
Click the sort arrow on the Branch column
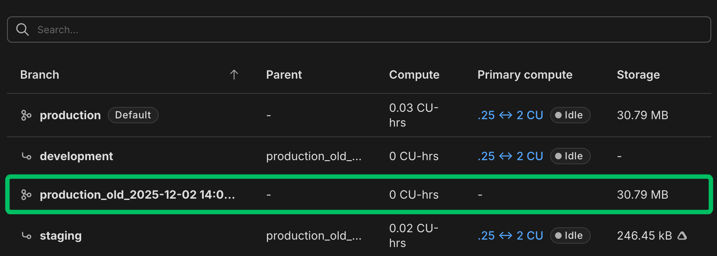tap(234, 74)
